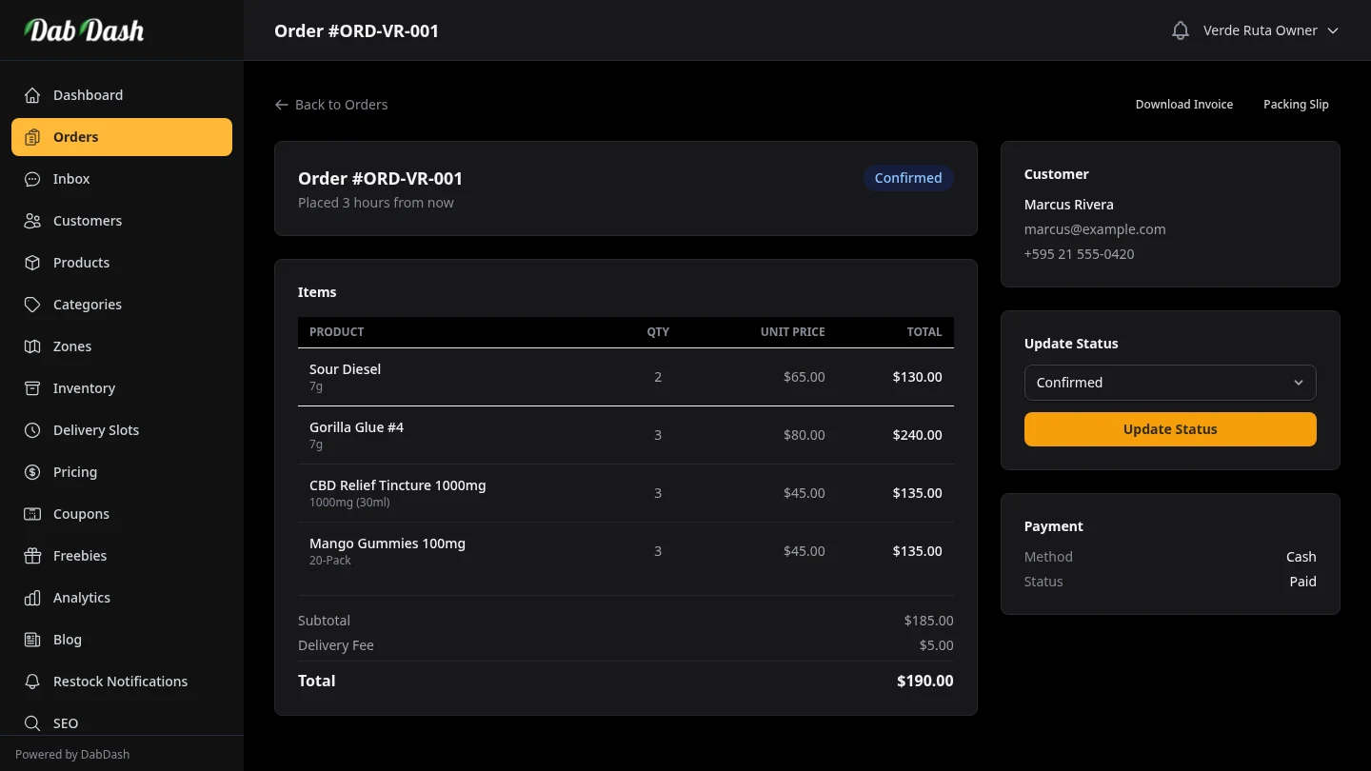Open the Update Status dropdown showing Confirmed
The width and height of the screenshot is (1371, 771).
[x=1169, y=382]
